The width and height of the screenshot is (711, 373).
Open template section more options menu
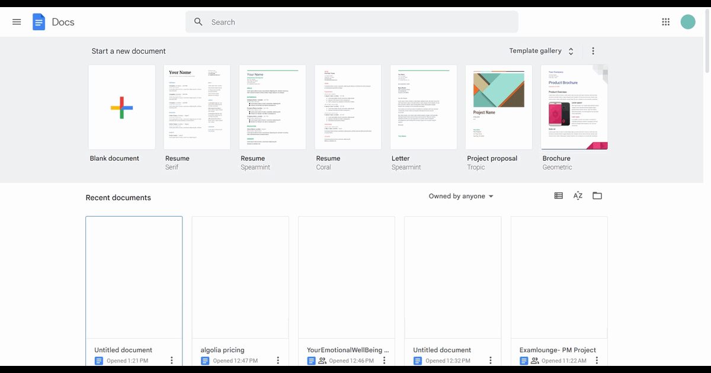click(x=593, y=51)
